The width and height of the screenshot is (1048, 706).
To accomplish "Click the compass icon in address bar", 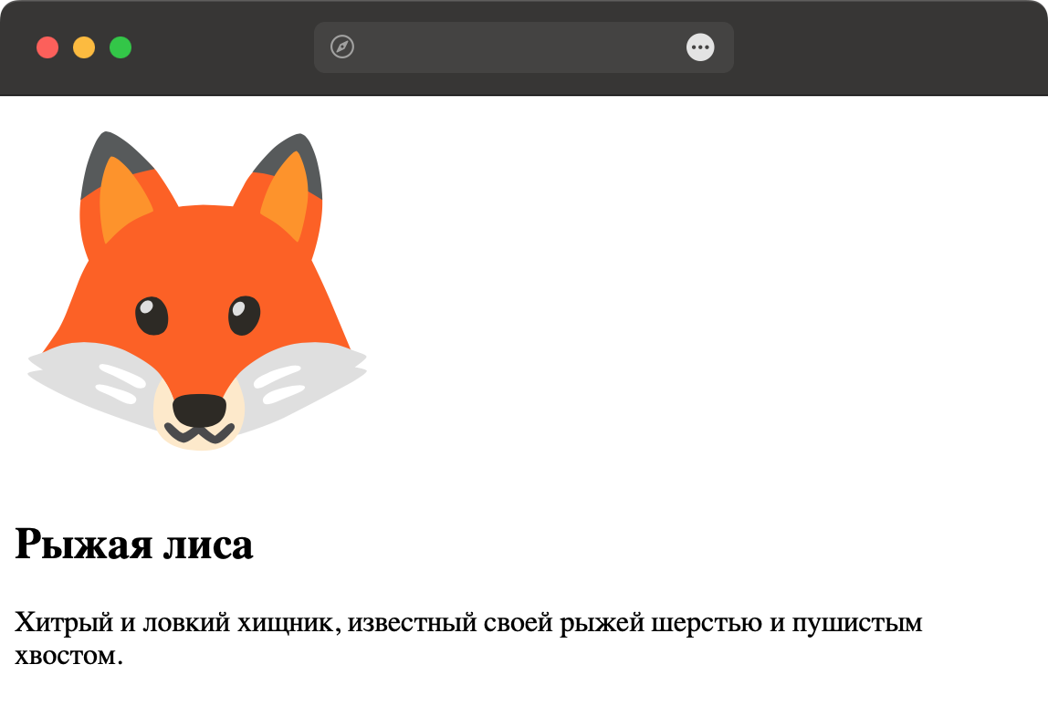I will (342, 47).
